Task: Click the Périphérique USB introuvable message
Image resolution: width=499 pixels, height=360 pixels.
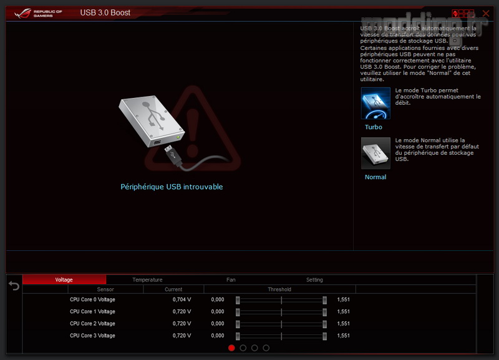Action: click(172, 187)
